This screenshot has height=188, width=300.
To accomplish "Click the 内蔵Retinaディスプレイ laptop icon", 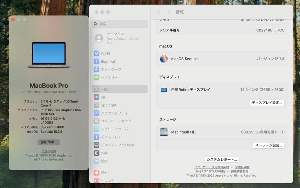I will click(x=164, y=90).
